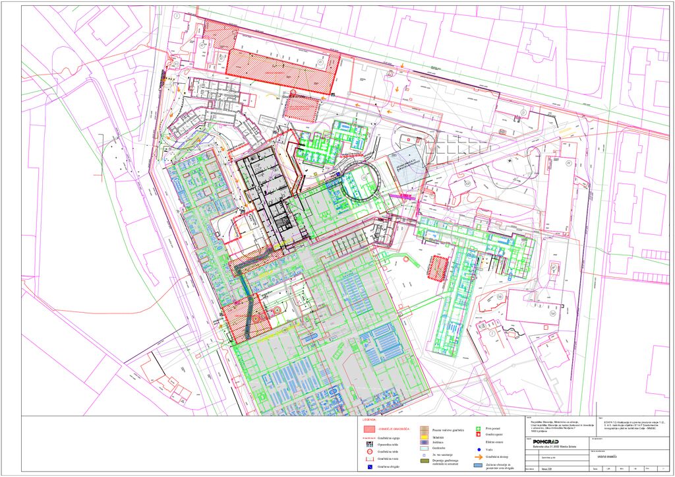Pick the red Območje gradbišča swatch
Screen dimensions: 675x477
(x=369, y=429)
